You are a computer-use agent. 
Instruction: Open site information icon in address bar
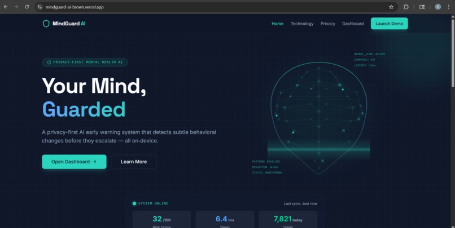click(x=40, y=7)
